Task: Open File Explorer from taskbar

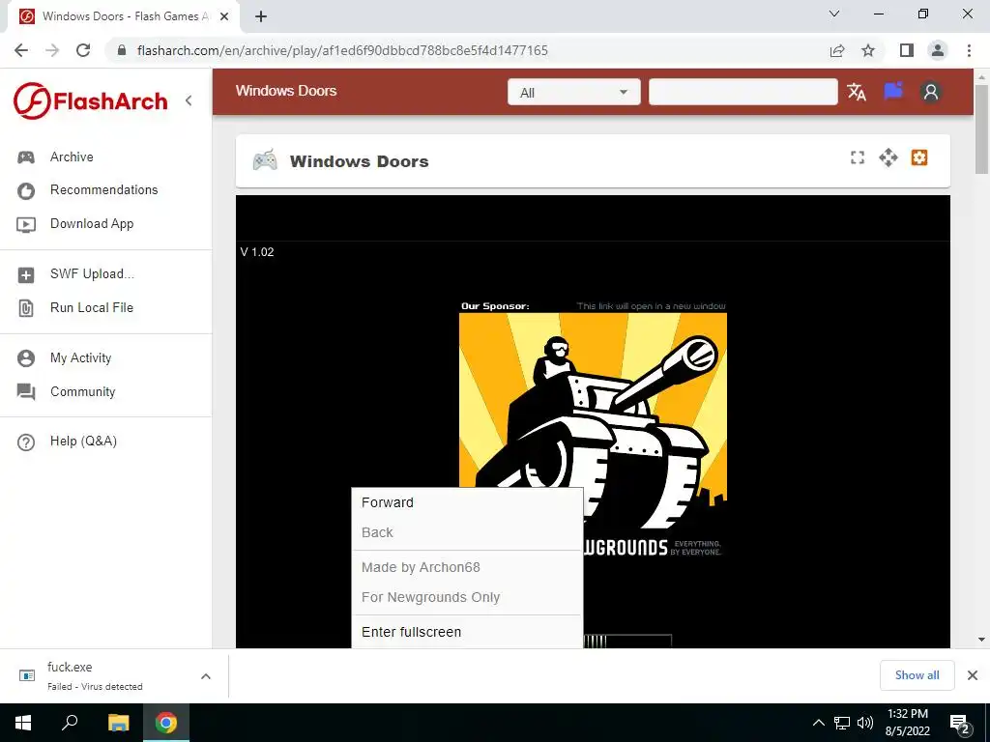Action: click(118, 723)
